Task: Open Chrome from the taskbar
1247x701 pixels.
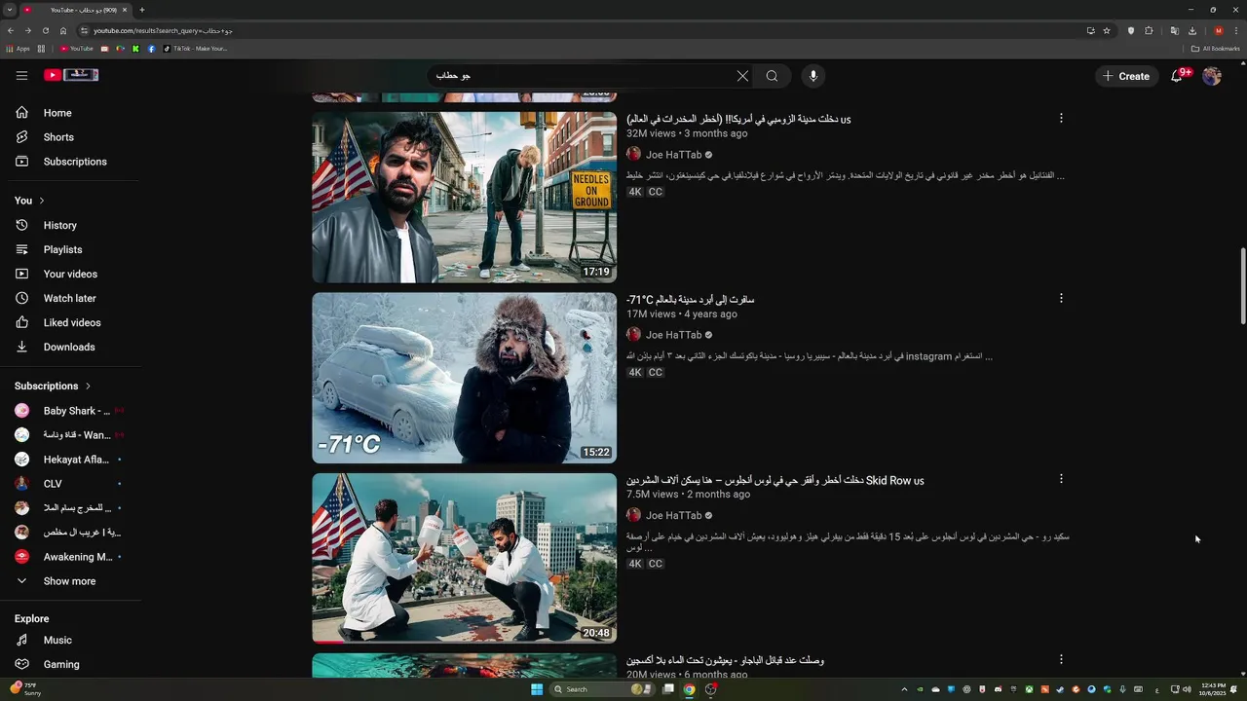Action: tap(690, 689)
